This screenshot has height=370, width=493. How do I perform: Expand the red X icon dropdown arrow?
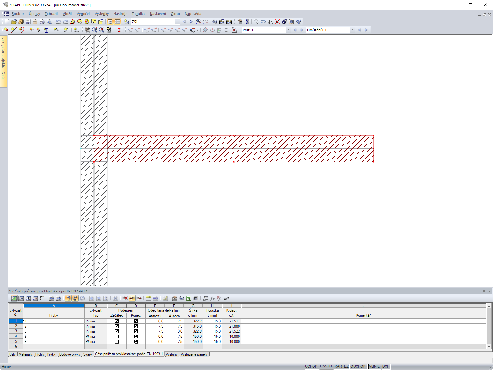click(239, 30)
